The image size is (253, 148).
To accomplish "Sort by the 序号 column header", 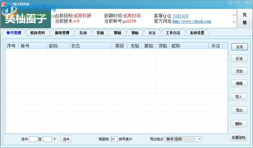I will tap(12, 46).
